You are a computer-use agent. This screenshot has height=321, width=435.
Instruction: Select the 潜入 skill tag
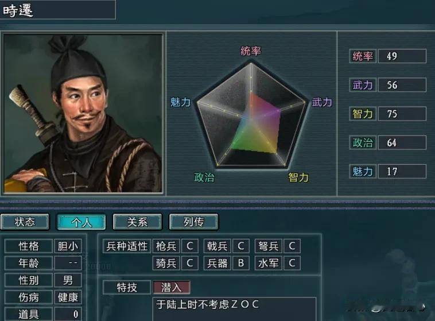tap(172, 287)
